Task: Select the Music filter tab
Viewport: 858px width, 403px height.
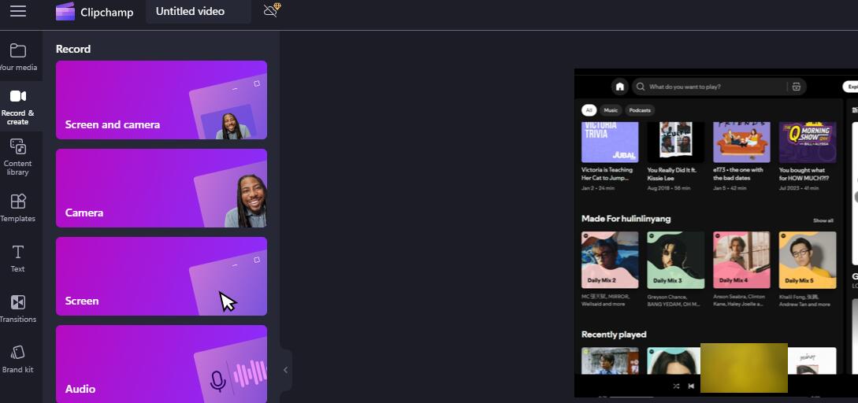Action: pos(611,110)
